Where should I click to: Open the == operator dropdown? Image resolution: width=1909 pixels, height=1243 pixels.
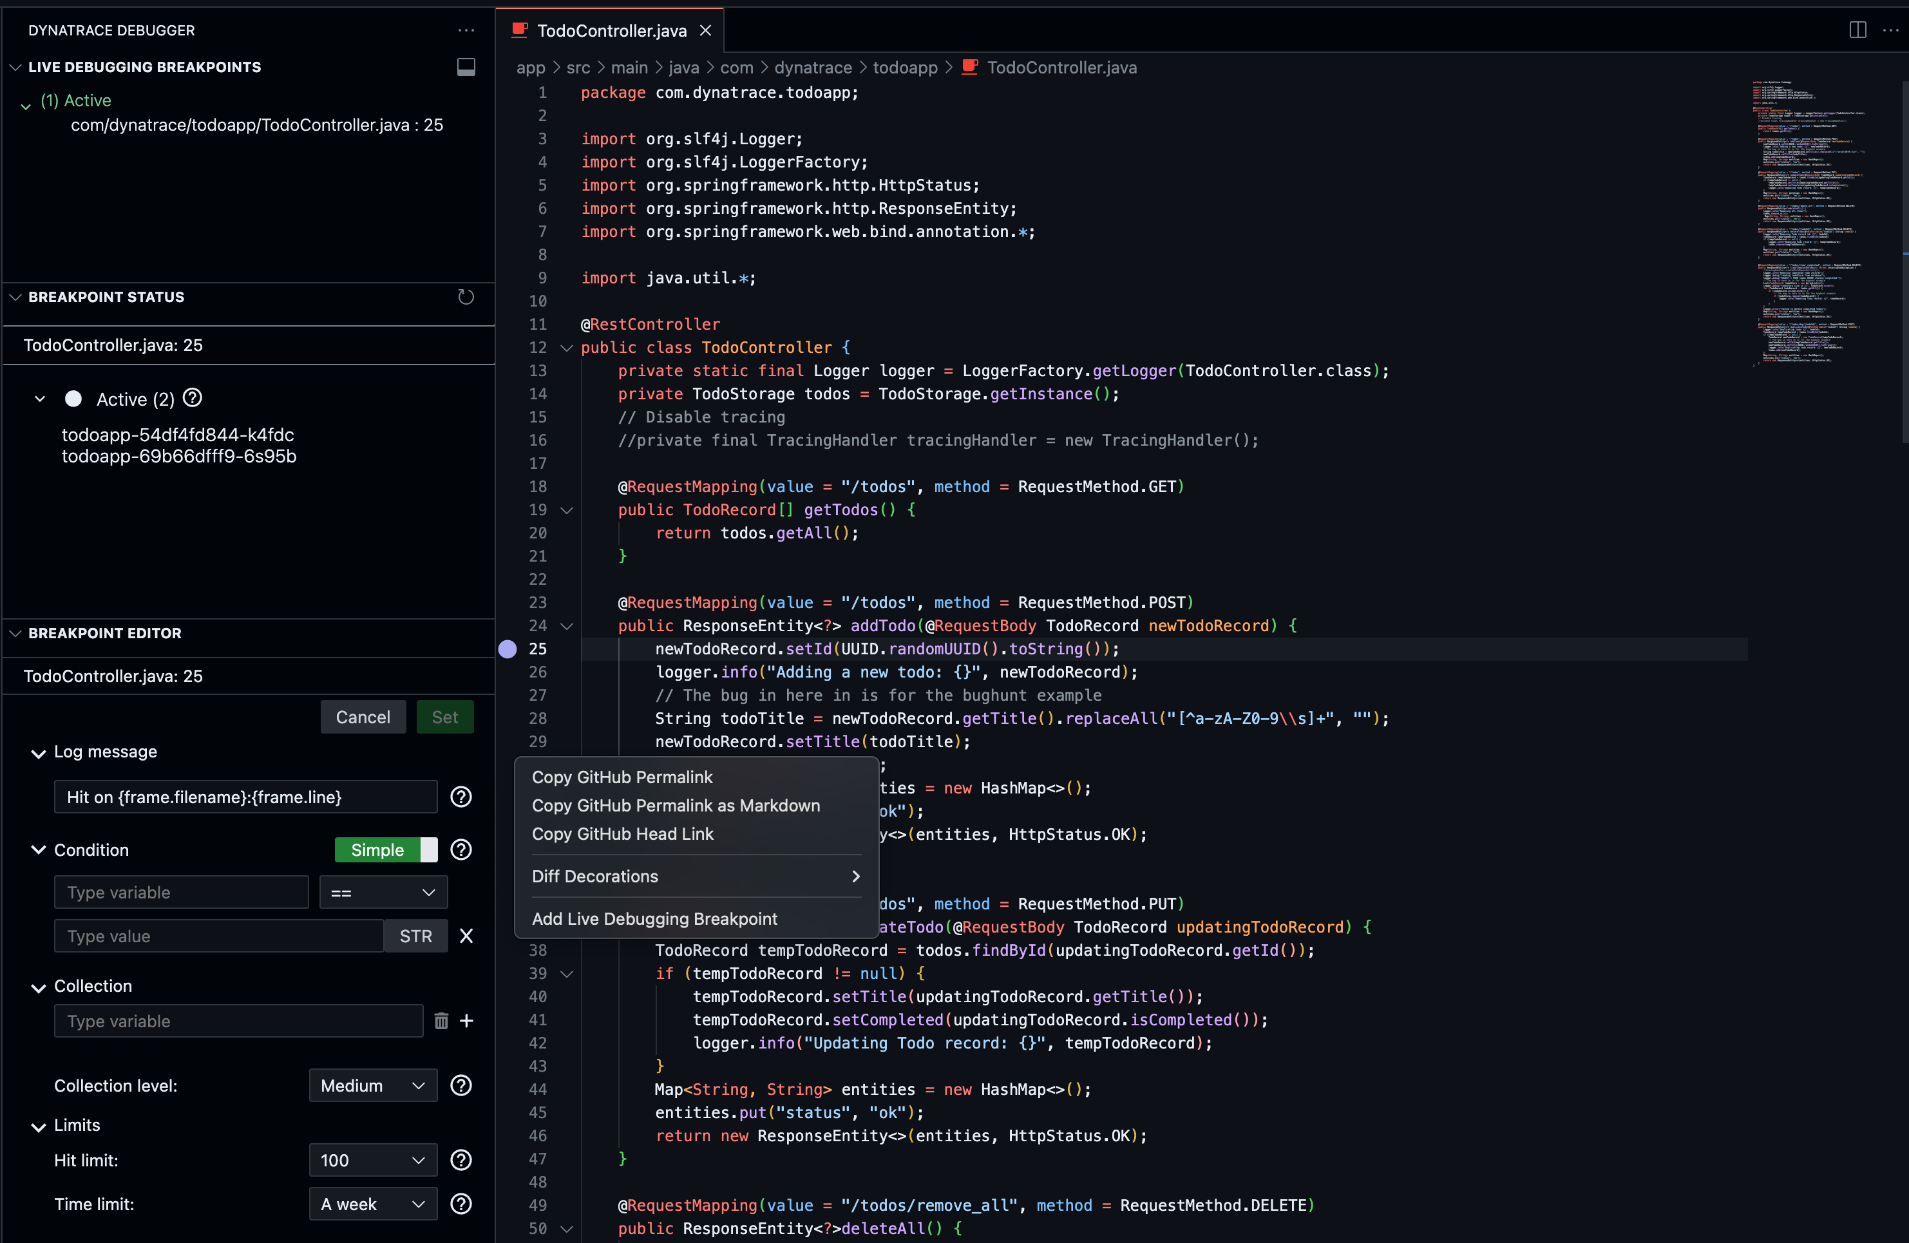(383, 893)
